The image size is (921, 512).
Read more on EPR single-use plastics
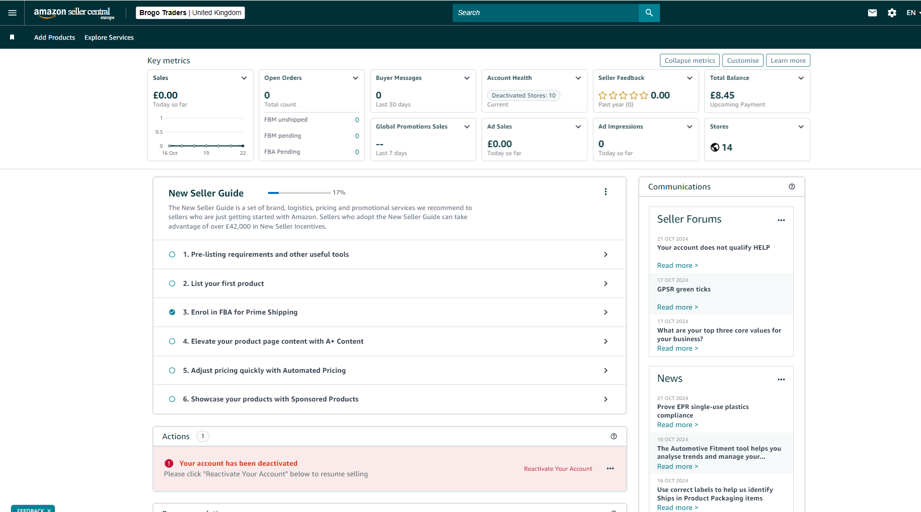click(678, 425)
